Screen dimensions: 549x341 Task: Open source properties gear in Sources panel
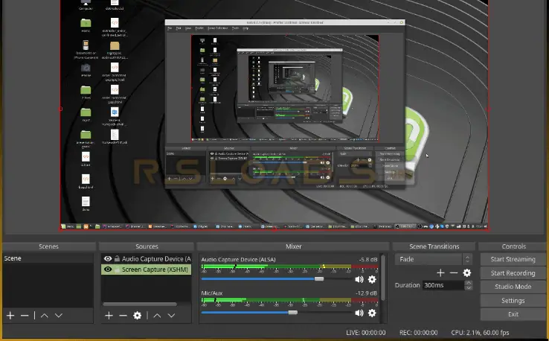(x=137, y=316)
